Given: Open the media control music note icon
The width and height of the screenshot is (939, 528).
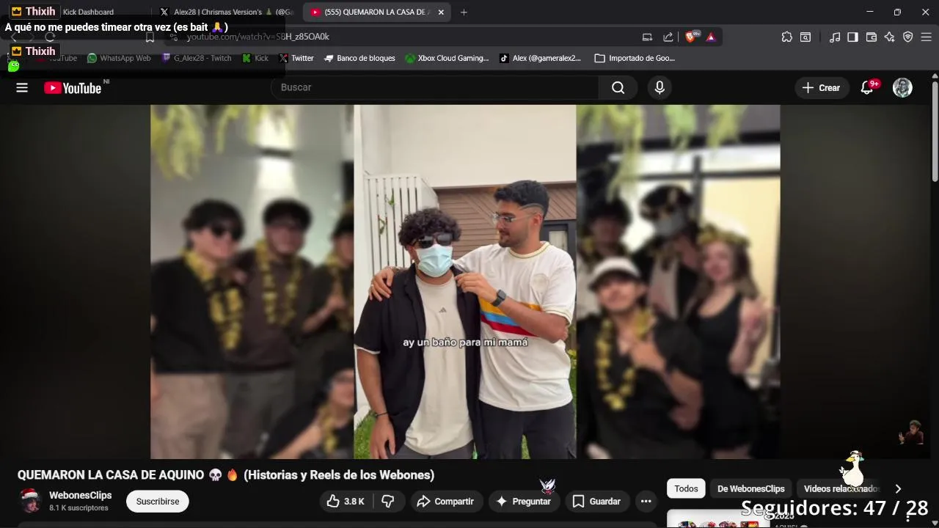Looking at the screenshot, I should 835,37.
